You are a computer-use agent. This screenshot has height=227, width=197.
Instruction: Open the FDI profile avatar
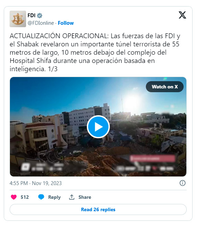(x=18, y=19)
